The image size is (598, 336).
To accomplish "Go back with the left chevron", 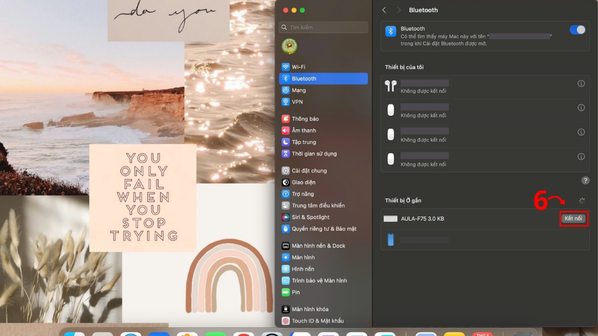I will coord(384,10).
